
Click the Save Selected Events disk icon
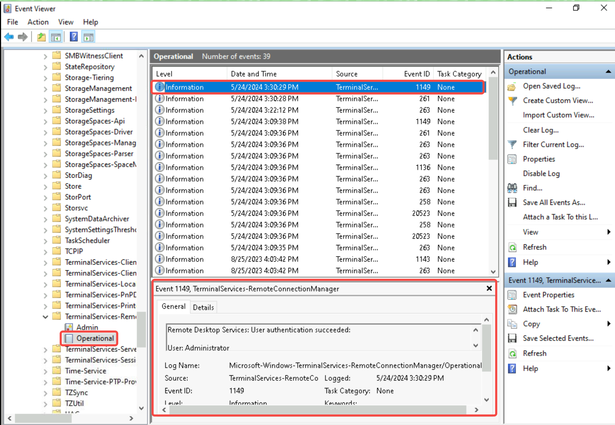click(512, 338)
